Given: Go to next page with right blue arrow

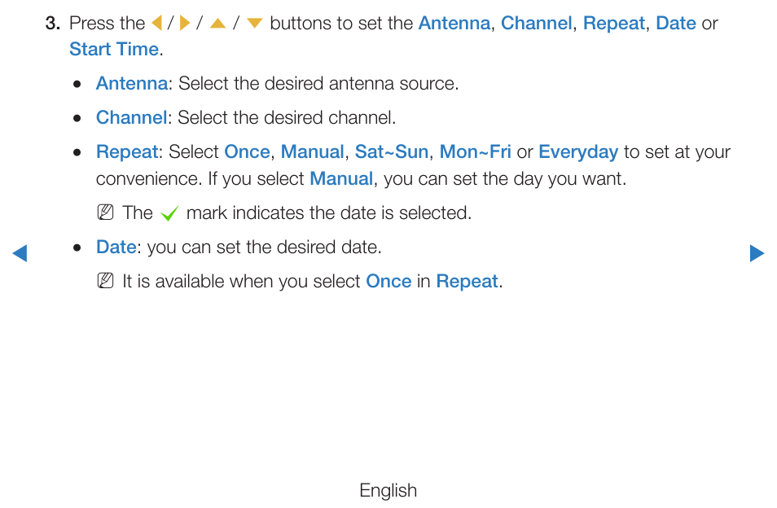Looking at the screenshot, I should 757,253.
